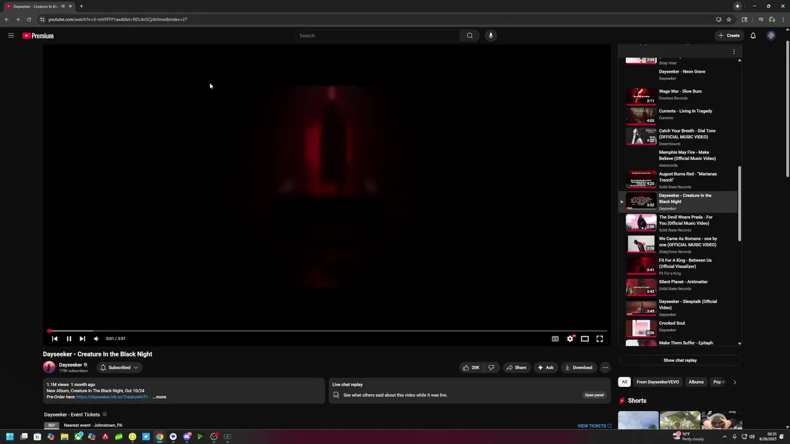Open the weather widget in taskbar

[x=688, y=437]
